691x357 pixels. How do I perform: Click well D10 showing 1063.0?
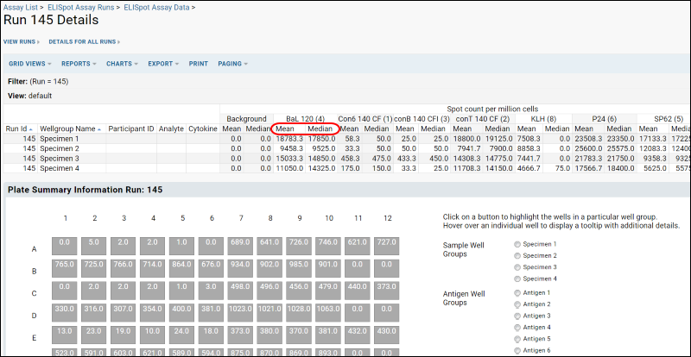pyautogui.click(x=328, y=312)
